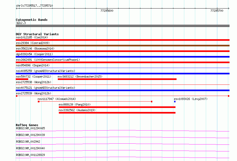The height and width of the screenshot is (161, 237).
Task: Click the right arrow of the ruler
Action: [228, 8]
